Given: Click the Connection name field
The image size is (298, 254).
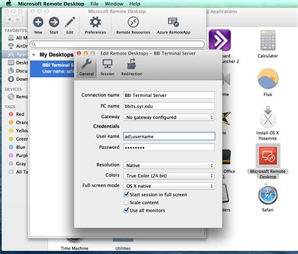Looking at the screenshot, I should [169, 95].
